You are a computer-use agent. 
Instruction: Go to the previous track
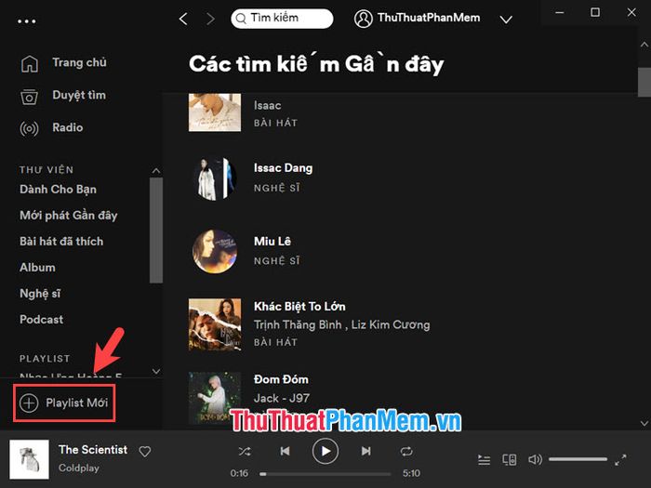(285, 451)
